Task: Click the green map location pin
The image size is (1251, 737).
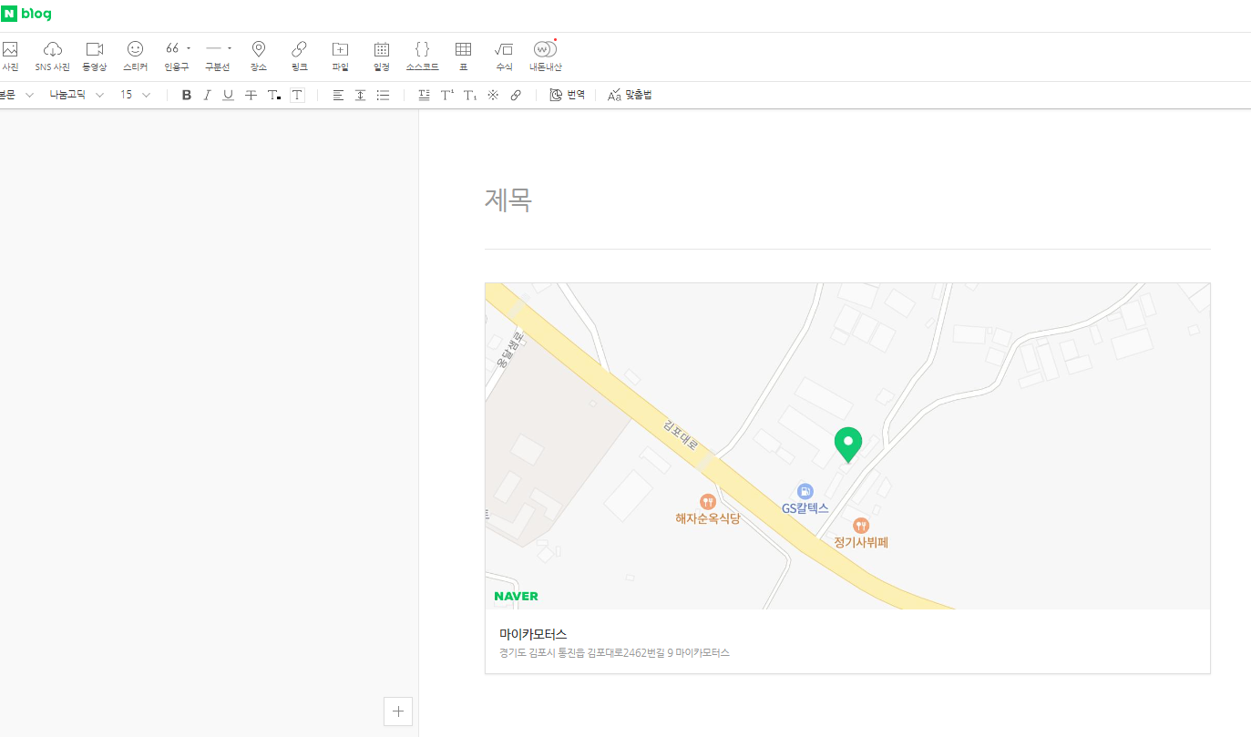Action: point(848,445)
